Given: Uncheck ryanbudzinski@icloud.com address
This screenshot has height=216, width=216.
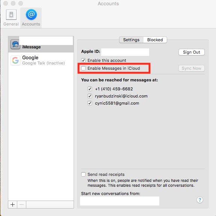Looking at the screenshot, I should [x=90, y=96].
